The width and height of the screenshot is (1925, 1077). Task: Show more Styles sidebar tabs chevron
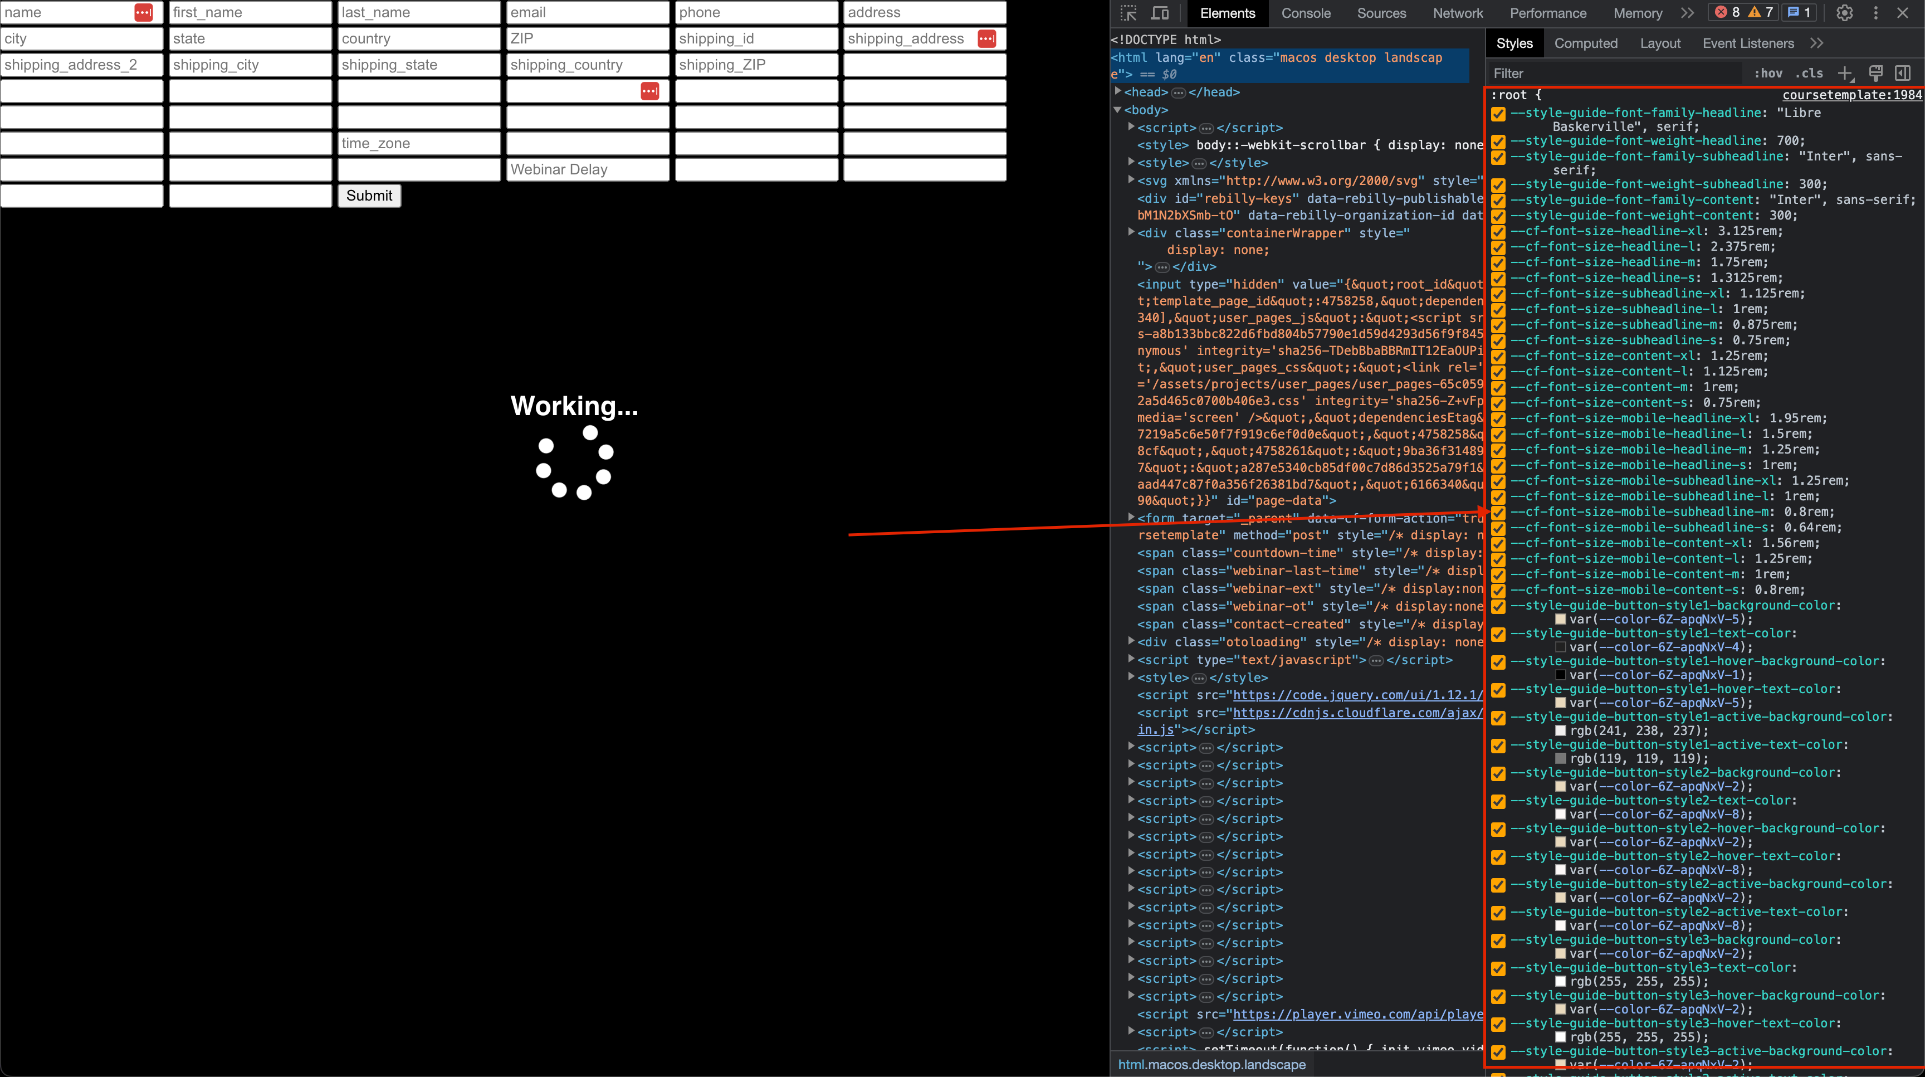click(x=1816, y=43)
